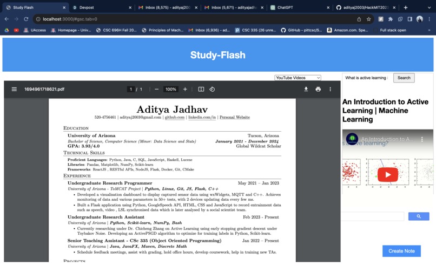Switch to the ChatGPT tab
Screen dimensions: 436x272
tap(300, 8)
